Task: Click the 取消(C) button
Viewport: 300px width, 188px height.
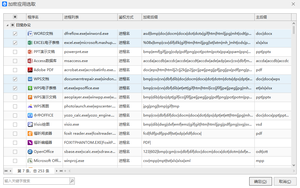Action: 285,182
